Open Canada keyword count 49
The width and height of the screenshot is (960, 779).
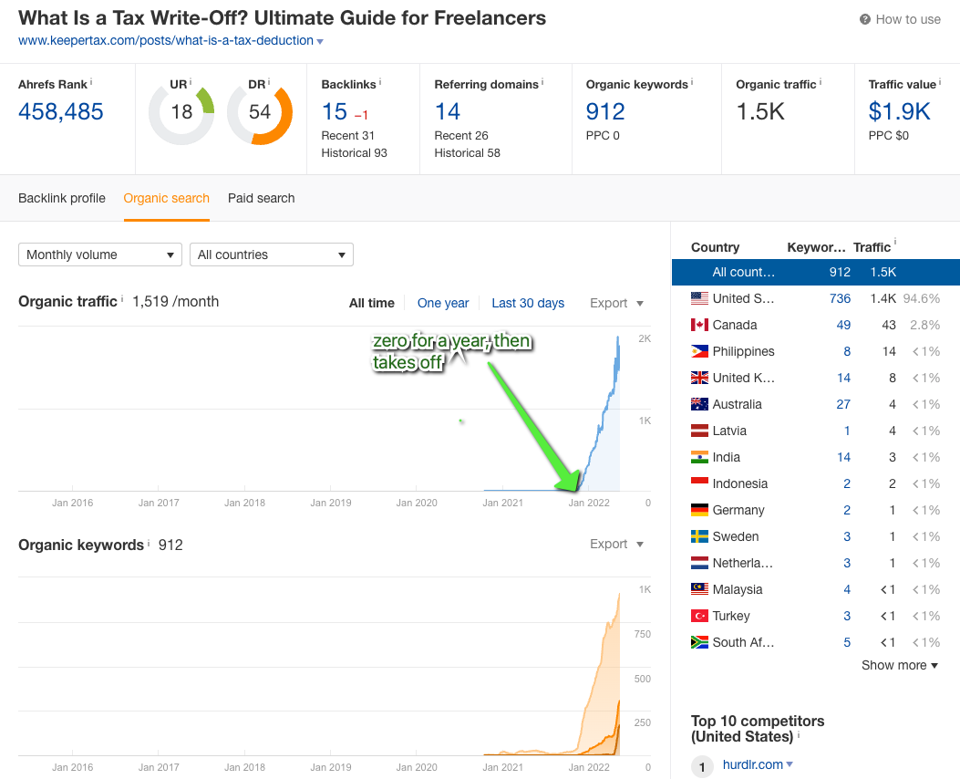pyautogui.click(x=843, y=325)
